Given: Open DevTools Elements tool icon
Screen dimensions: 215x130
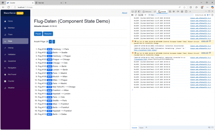Looking at the screenshot, I should point(155,11).
